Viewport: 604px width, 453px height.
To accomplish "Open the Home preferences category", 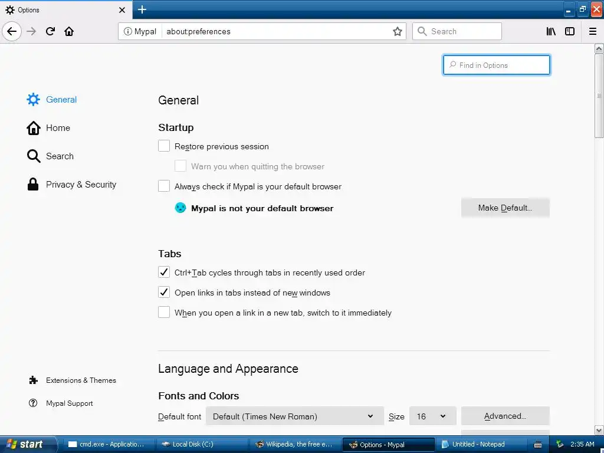I will (x=48, y=128).
